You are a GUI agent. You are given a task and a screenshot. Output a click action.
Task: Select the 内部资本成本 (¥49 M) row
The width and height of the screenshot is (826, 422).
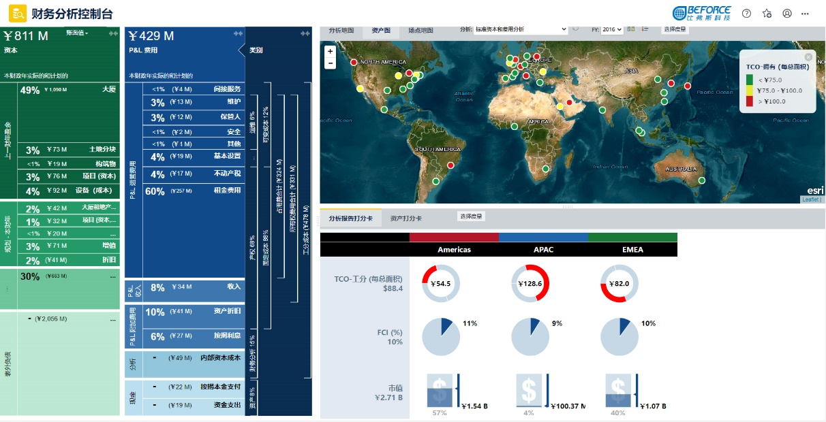[x=194, y=363]
